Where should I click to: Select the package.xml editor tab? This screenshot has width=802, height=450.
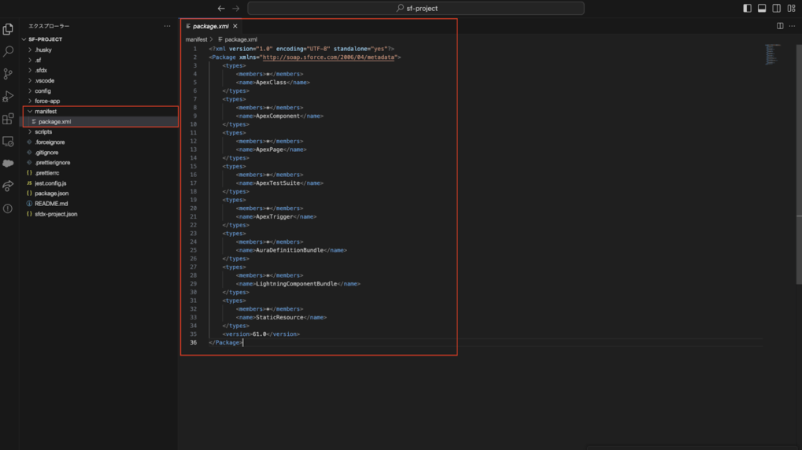210,26
